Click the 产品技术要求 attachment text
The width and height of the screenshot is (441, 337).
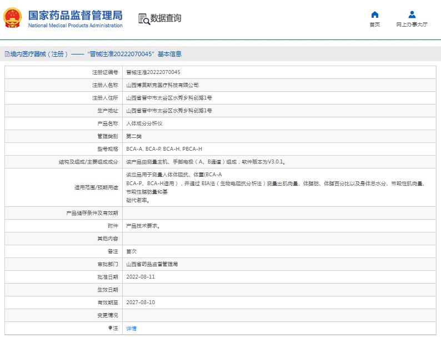coord(143,226)
